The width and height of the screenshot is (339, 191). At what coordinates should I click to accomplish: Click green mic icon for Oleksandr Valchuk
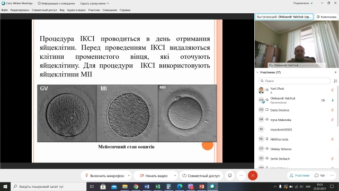[x=333, y=100]
